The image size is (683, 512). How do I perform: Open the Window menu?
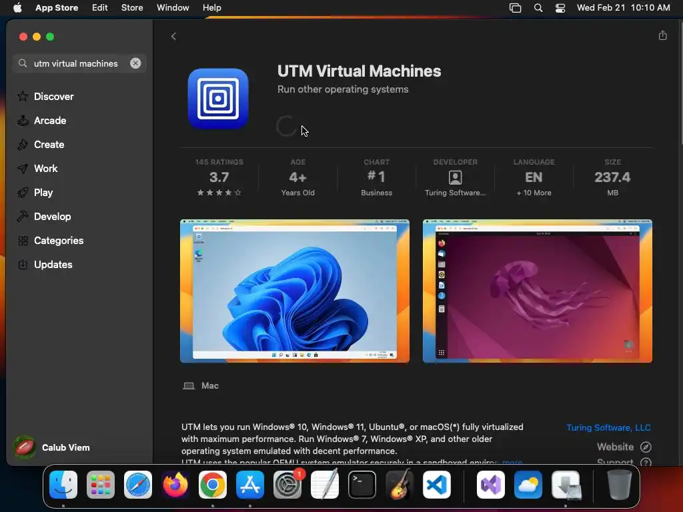173,7
